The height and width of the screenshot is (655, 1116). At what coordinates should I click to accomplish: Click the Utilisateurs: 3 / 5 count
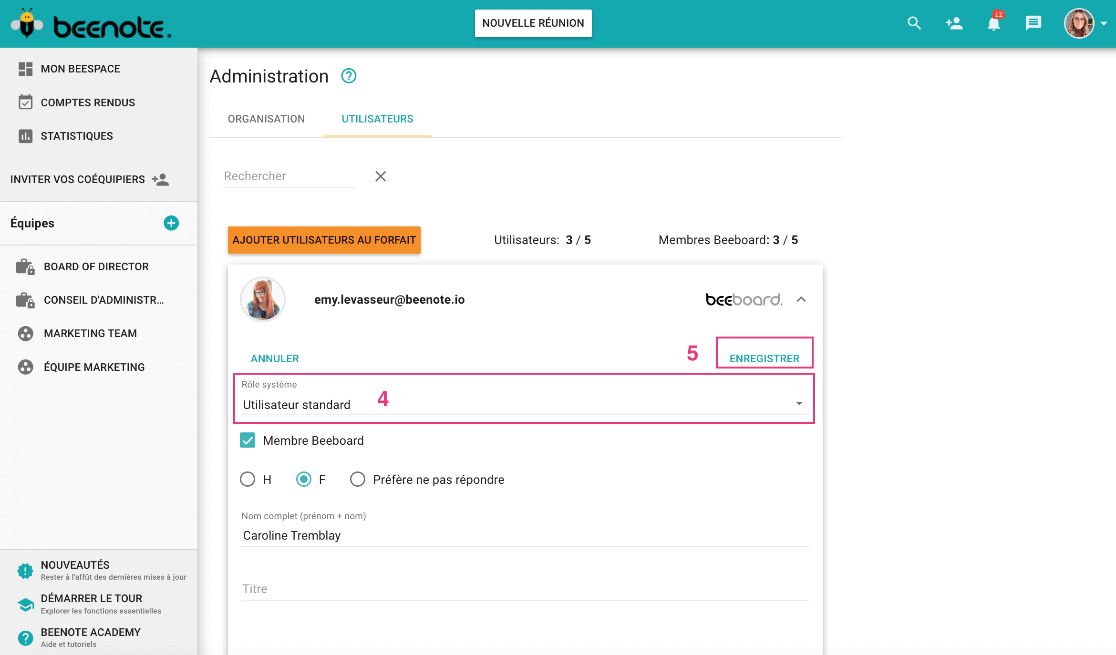[542, 240]
